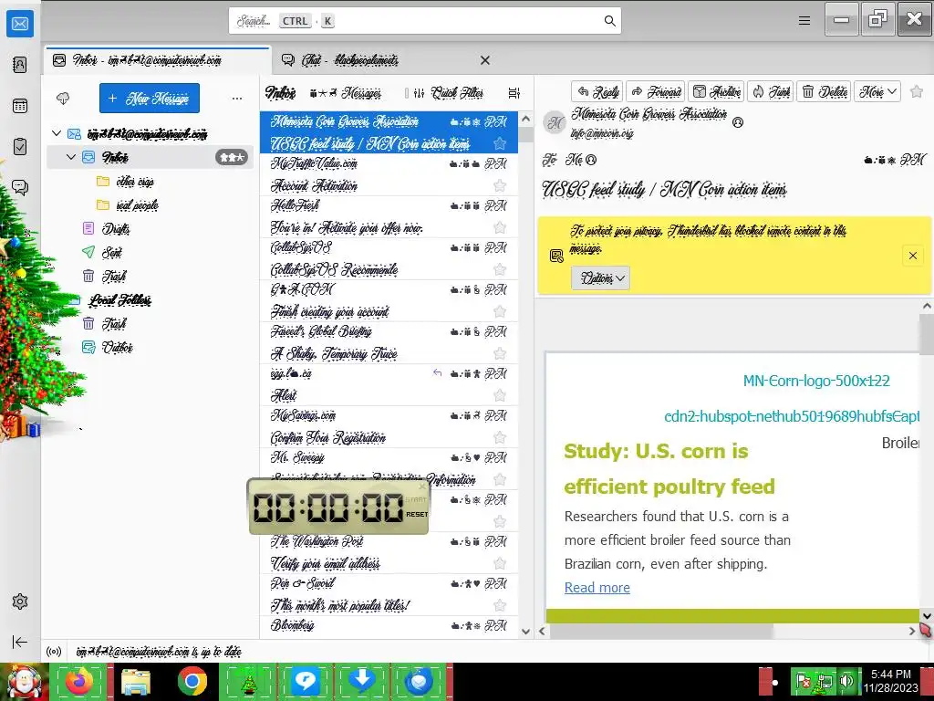Toggle star on Verify your email address
The height and width of the screenshot is (701, 934).
click(x=500, y=563)
